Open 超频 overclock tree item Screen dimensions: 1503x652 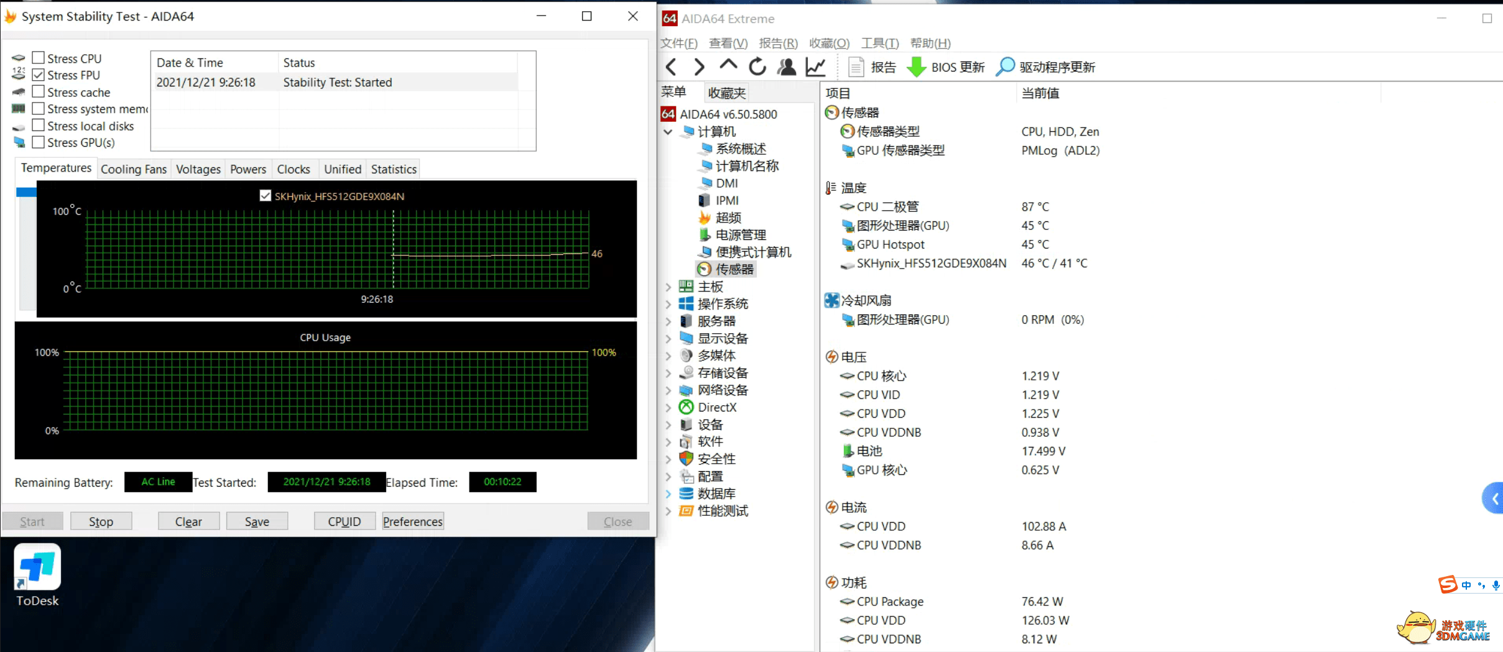[x=720, y=218]
